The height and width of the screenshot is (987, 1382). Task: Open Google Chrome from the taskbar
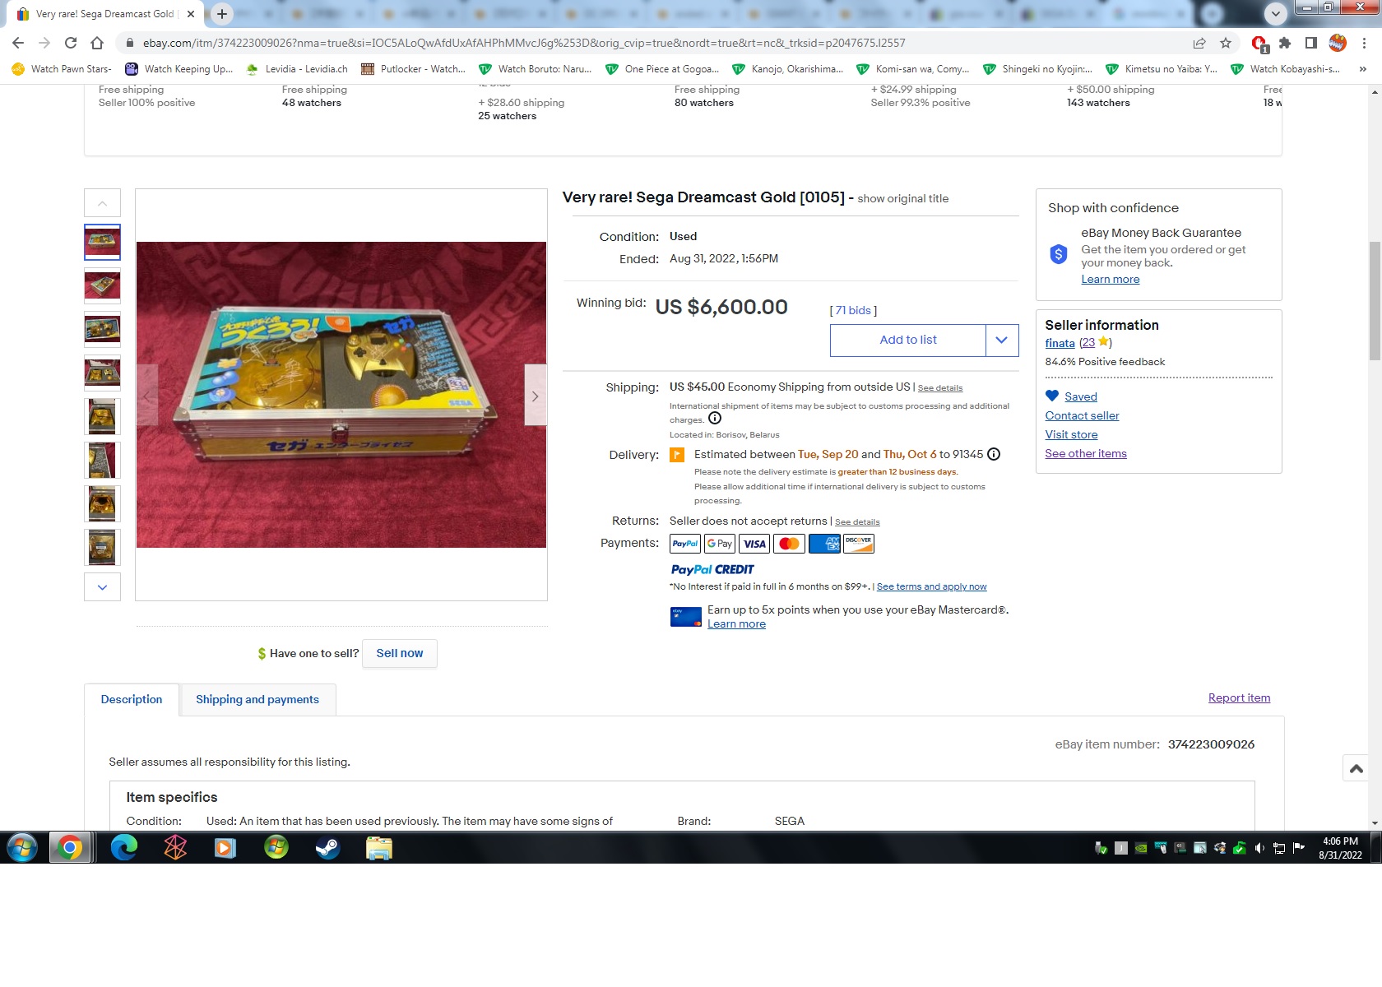[x=70, y=847]
